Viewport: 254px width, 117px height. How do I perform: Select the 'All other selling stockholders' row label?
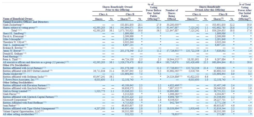(x=19, y=114)
